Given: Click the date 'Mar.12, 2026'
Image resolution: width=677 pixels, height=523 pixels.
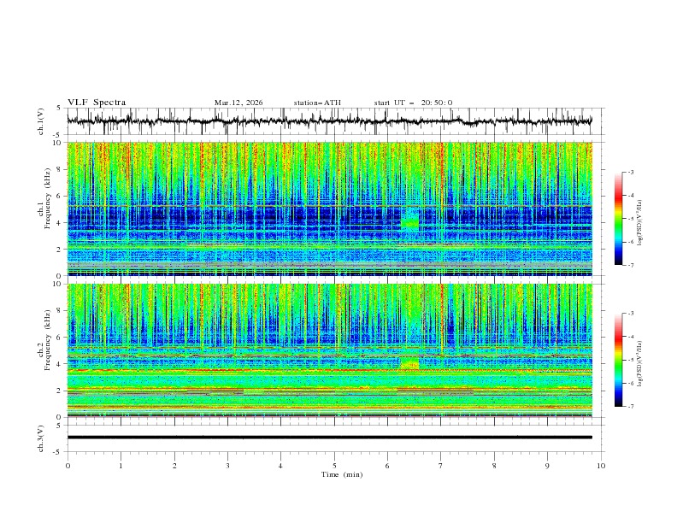Looking at the screenshot, I should 238,103.
